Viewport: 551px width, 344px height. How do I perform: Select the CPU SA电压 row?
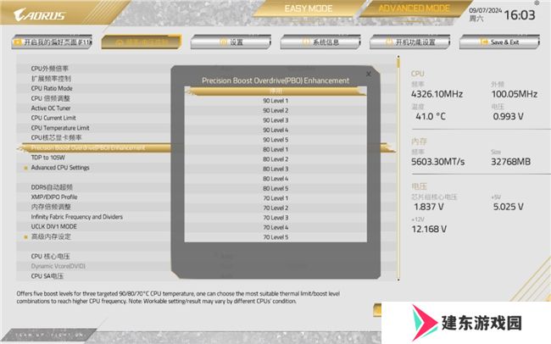(94, 276)
